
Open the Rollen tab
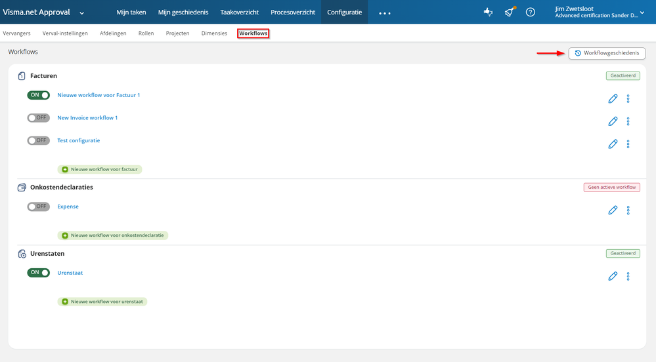click(x=146, y=33)
